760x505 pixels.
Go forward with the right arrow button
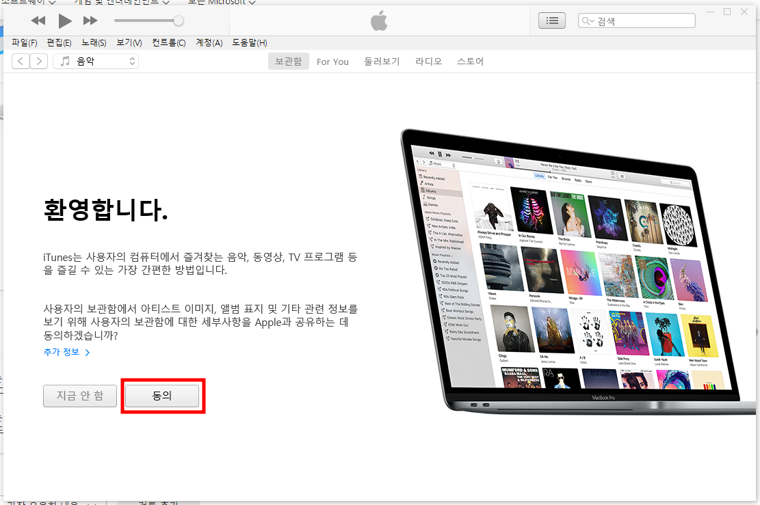(x=39, y=61)
